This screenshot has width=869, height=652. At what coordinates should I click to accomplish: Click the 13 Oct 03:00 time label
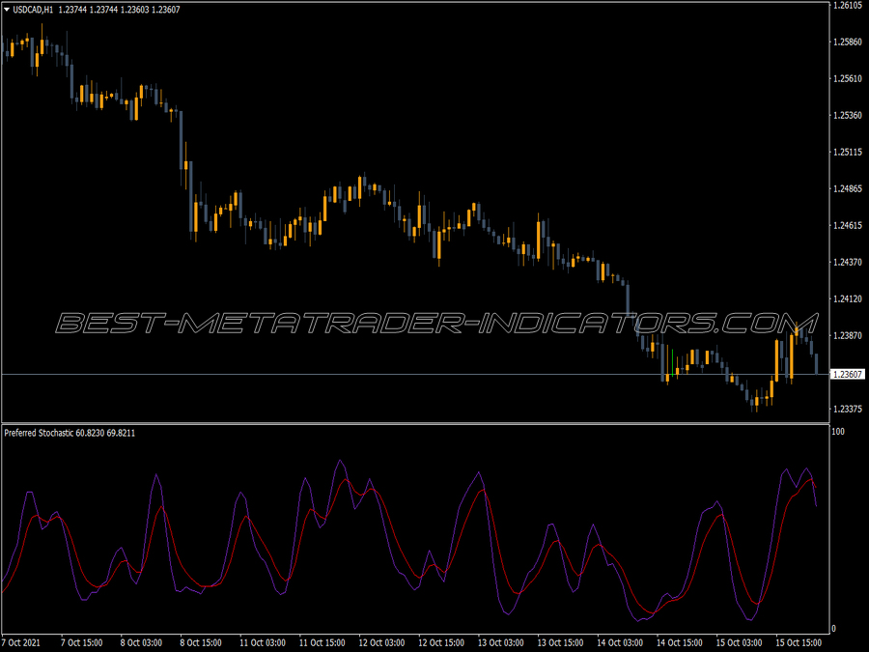pos(500,642)
